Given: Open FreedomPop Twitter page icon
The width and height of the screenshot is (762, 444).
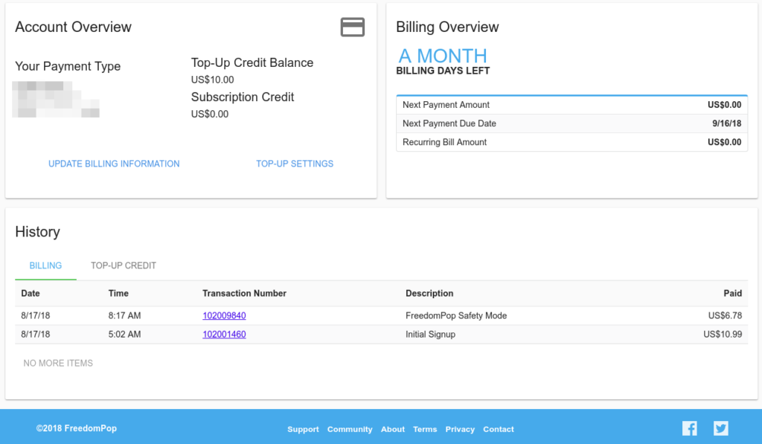Looking at the screenshot, I should [x=720, y=428].
